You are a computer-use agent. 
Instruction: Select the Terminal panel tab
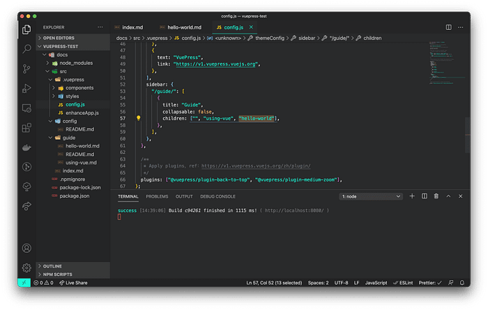point(128,196)
